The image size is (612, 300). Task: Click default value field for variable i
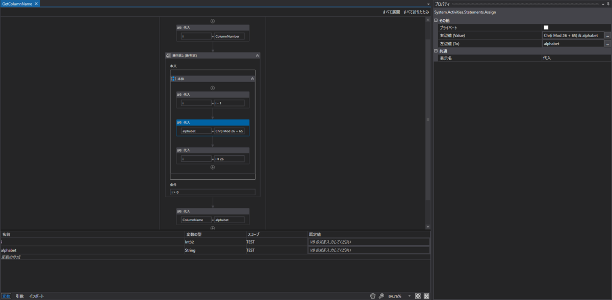(x=369, y=242)
